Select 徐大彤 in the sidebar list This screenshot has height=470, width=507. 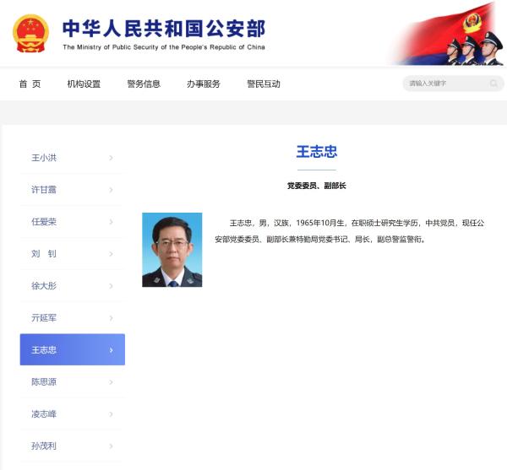click(73, 286)
